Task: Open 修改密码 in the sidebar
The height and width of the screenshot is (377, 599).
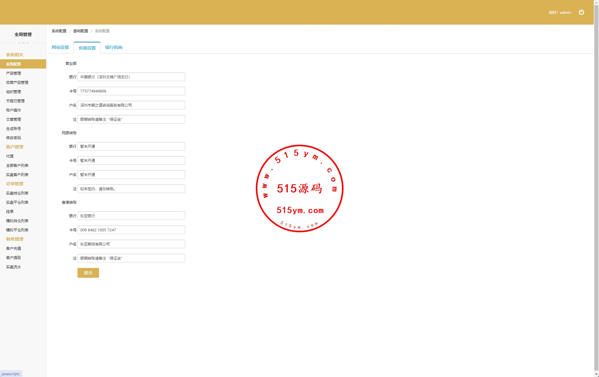Action: click(14, 138)
